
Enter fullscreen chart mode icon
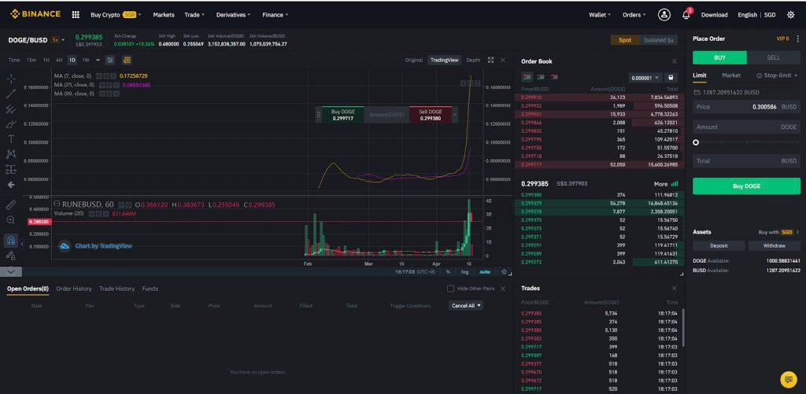tap(490, 60)
